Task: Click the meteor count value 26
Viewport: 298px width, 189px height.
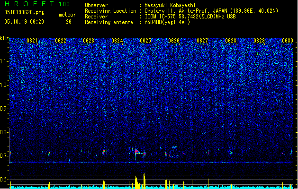Action: click(x=69, y=22)
